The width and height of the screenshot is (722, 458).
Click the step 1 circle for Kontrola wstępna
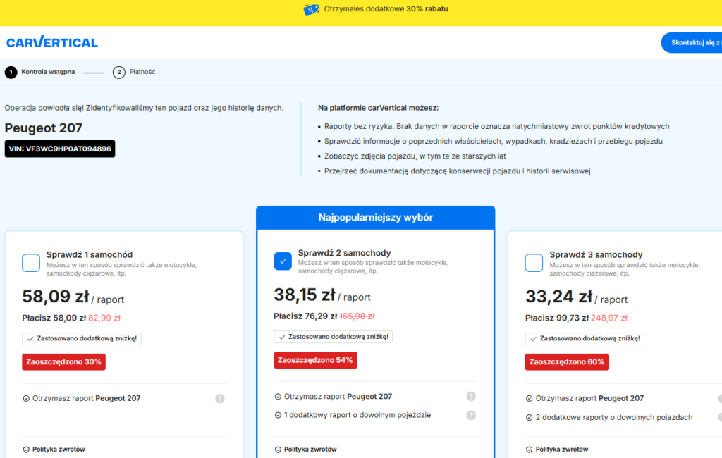click(11, 72)
